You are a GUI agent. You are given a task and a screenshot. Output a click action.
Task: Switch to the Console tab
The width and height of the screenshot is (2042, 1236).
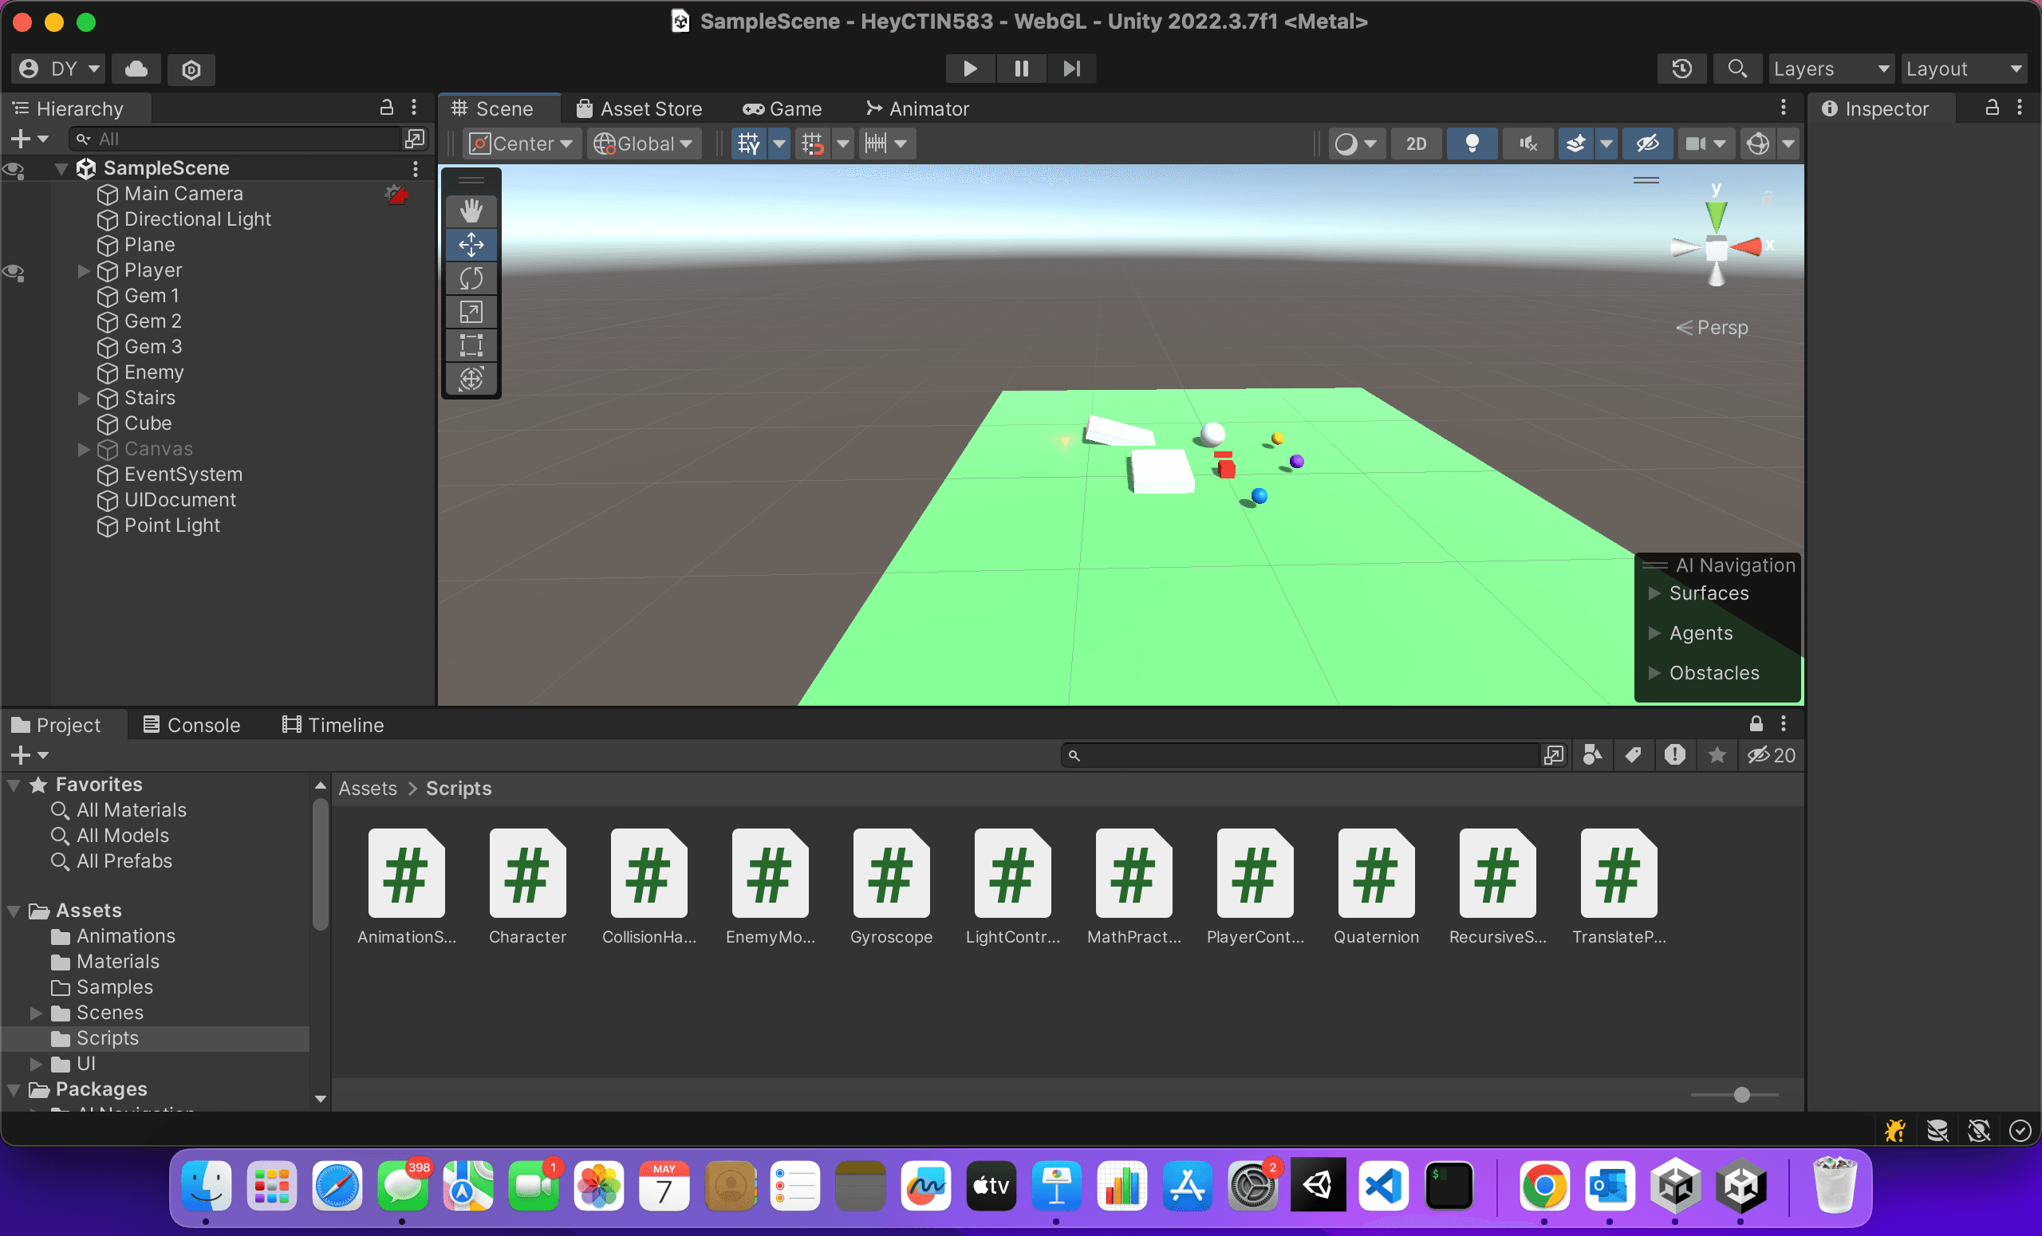click(191, 725)
